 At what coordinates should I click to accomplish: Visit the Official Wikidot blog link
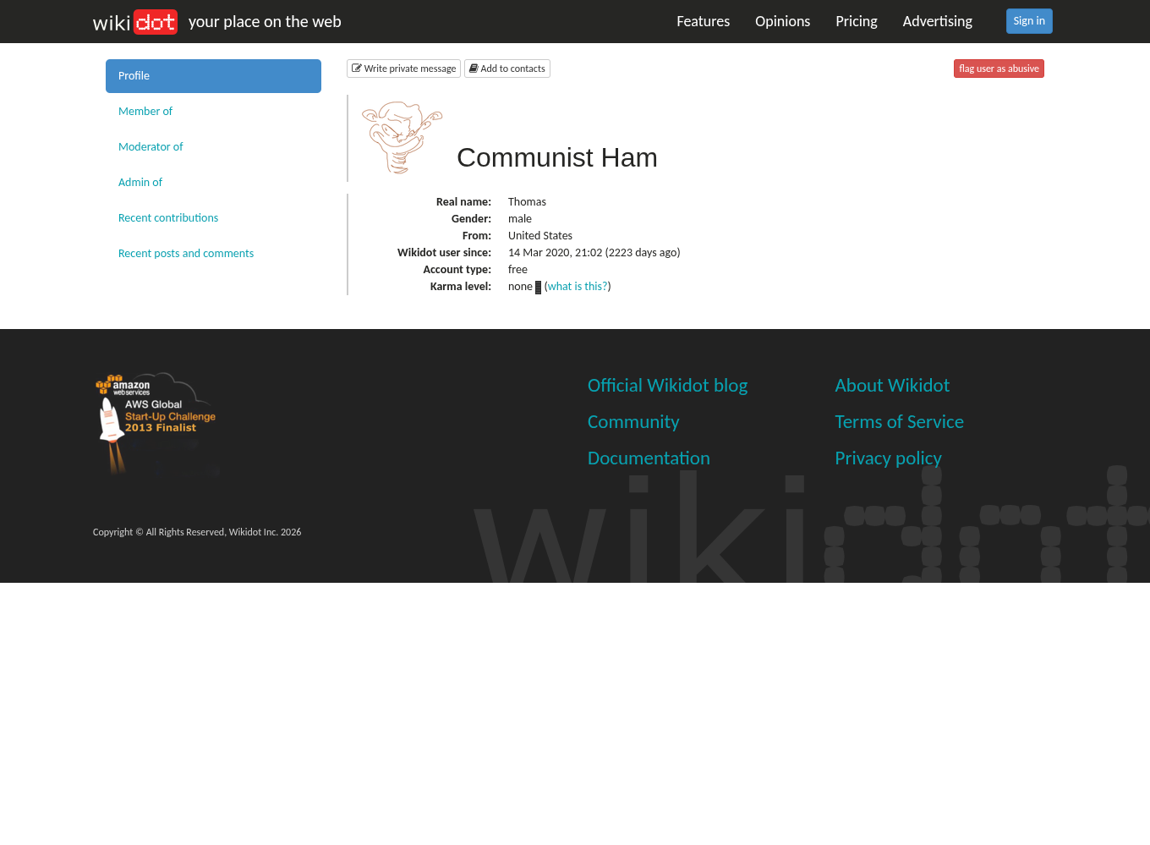[667, 386]
